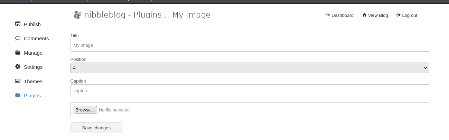This screenshot has width=449, height=140.
Task: Open the Comments section
Action: click(x=36, y=39)
